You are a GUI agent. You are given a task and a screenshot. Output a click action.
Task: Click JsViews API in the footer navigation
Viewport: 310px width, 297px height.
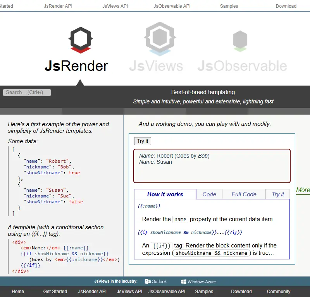point(129,292)
